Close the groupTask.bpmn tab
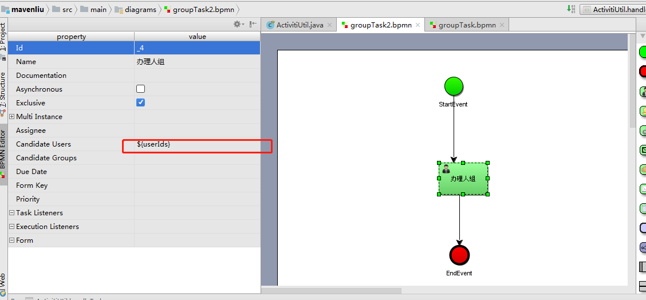 coord(501,25)
